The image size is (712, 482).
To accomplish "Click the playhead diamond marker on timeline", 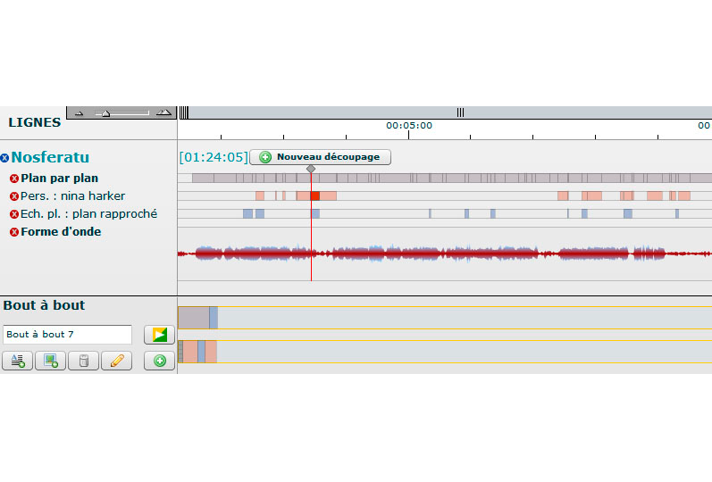I will click(x=311, y=169).
